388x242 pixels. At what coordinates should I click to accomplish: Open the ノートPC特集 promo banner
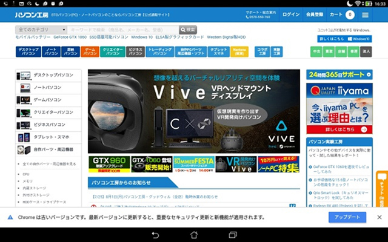[278, 164]
